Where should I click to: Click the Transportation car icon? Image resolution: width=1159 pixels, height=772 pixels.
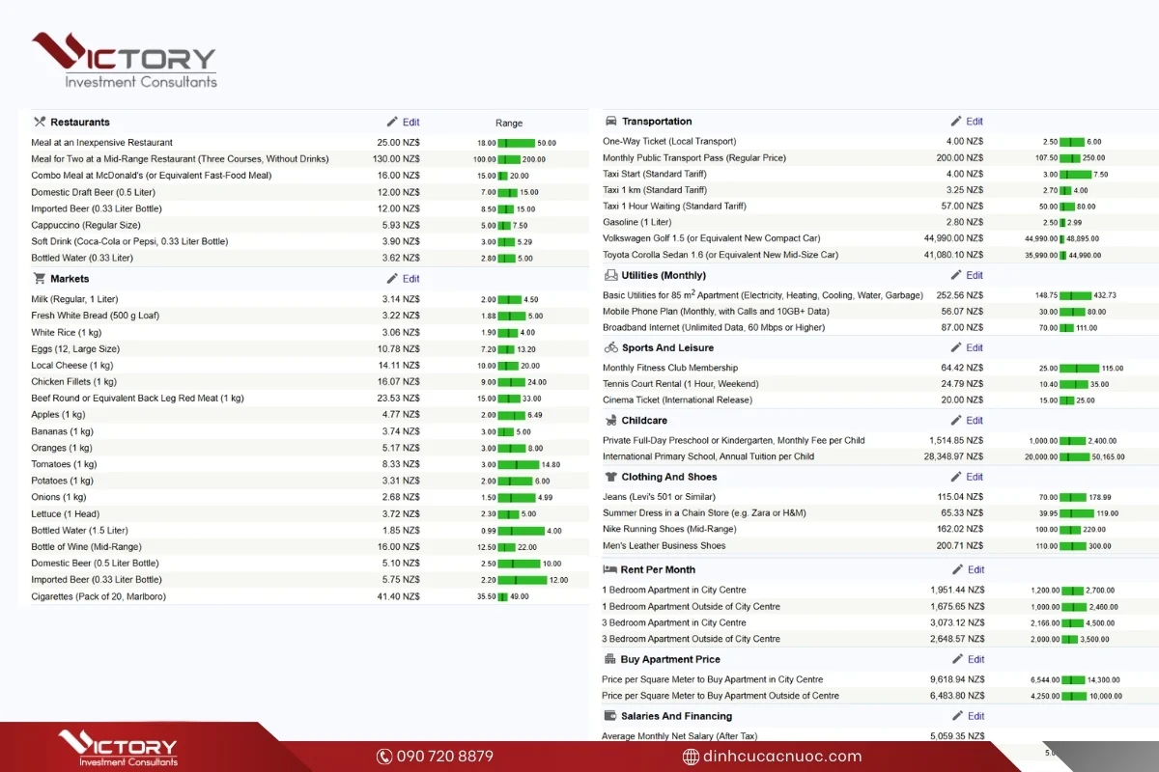coord(611,122)
